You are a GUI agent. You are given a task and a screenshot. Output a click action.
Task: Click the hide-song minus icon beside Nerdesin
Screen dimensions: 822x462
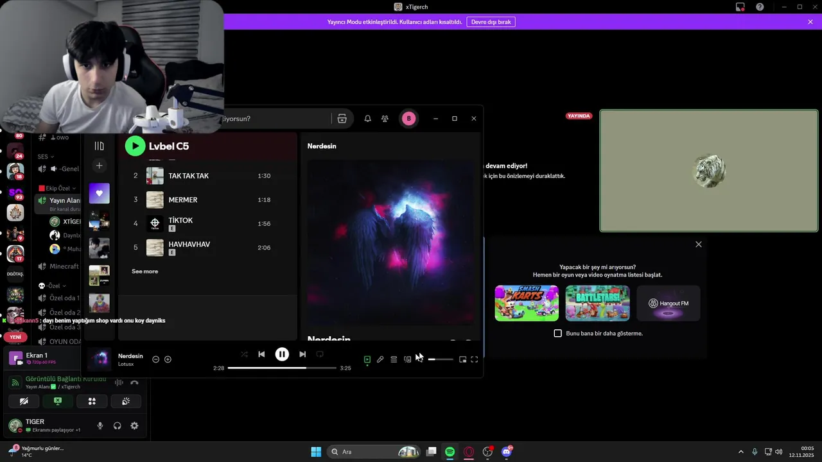click(x=155, y=359)
